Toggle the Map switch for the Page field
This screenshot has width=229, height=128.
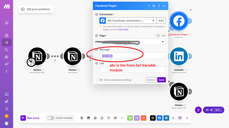click(x=157, y=35)
